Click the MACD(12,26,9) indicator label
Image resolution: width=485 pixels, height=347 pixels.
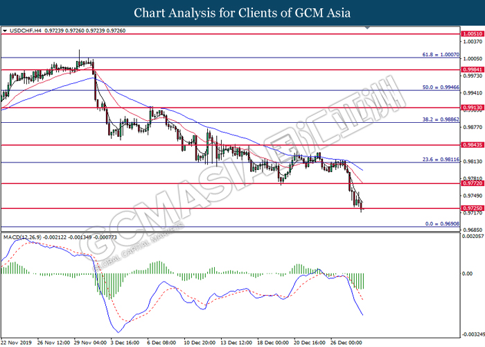point(22,237)
